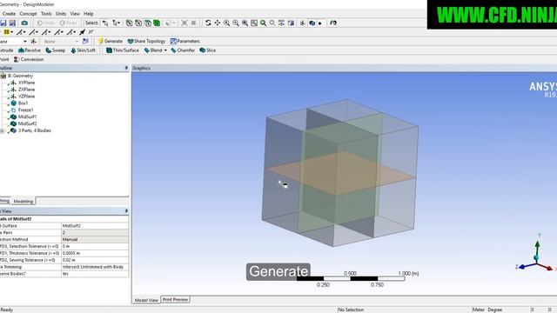
Task: Select the Zoom in/out tool
Action: 226,23
